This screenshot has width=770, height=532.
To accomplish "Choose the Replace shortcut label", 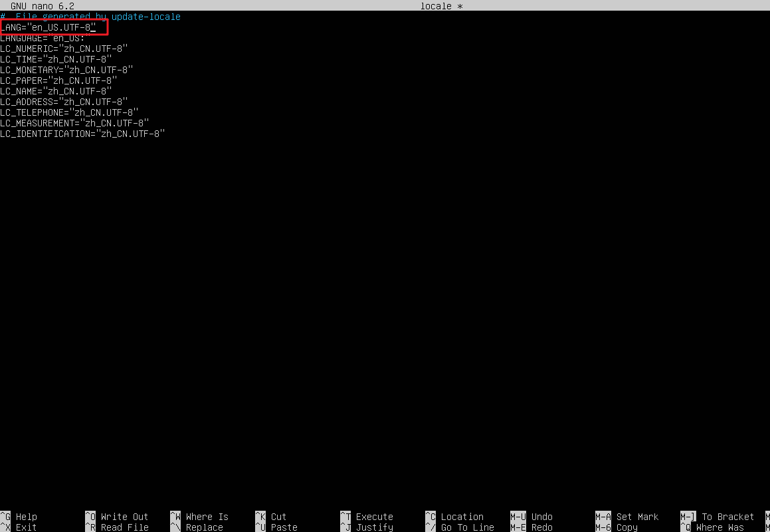I will (x=204, y=527).
